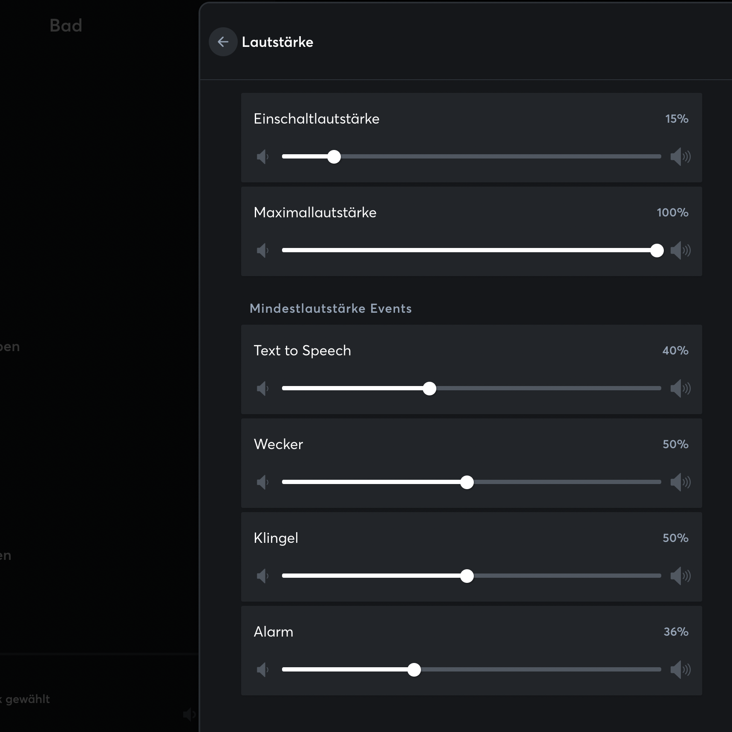Viewport: 732px width, 732px height.
Task: Click the Text to Speech slider handle
Action: [x=429, y=389]
